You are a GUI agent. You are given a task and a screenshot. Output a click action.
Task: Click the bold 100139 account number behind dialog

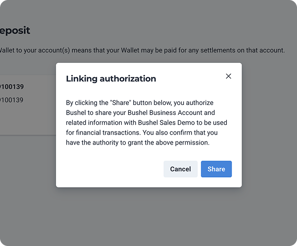point(12,87)
